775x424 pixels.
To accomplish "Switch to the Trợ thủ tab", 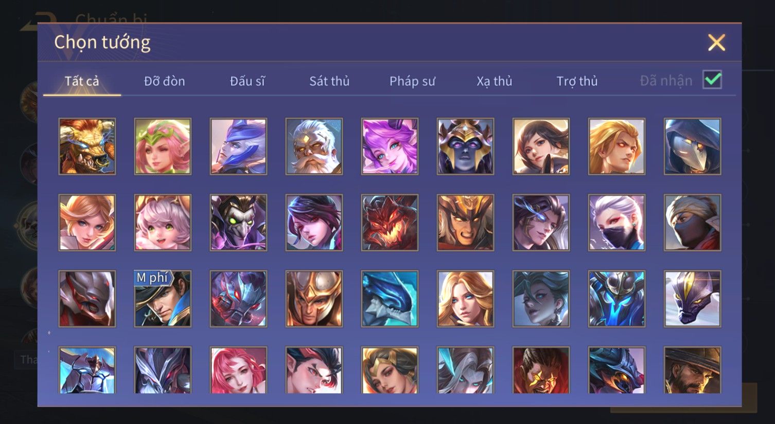I will coord(577,81).
